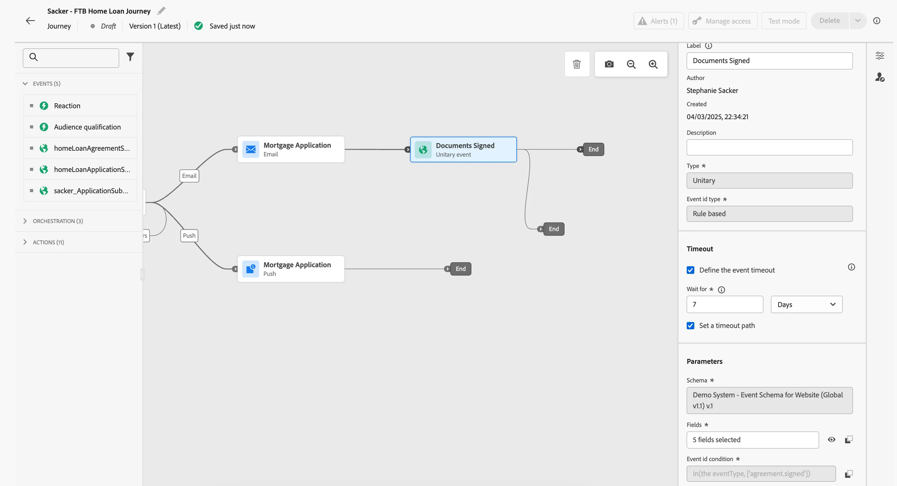This screenshot has width=897, height=486.
Task: Click End node after Push action
Action: [460, 269]
